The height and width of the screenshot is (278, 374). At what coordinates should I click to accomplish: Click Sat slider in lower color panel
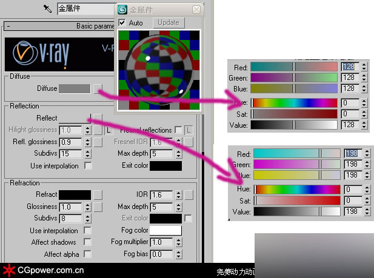pyautogui.click(x=297, y=200)
